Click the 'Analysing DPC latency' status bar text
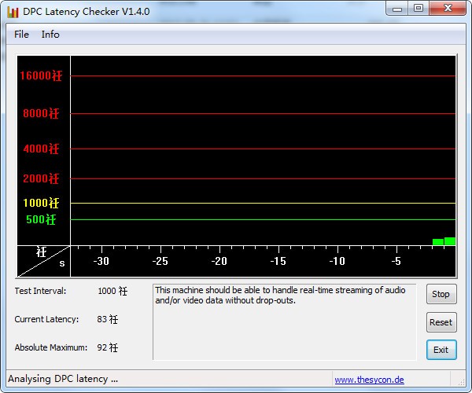 pos(63,379)
